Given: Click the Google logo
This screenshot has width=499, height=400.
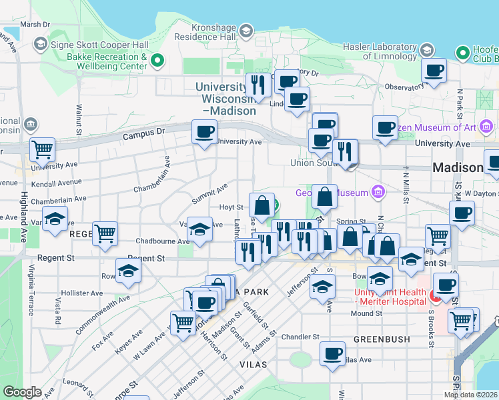Looking at the screenshot, I should click(22, 392).
